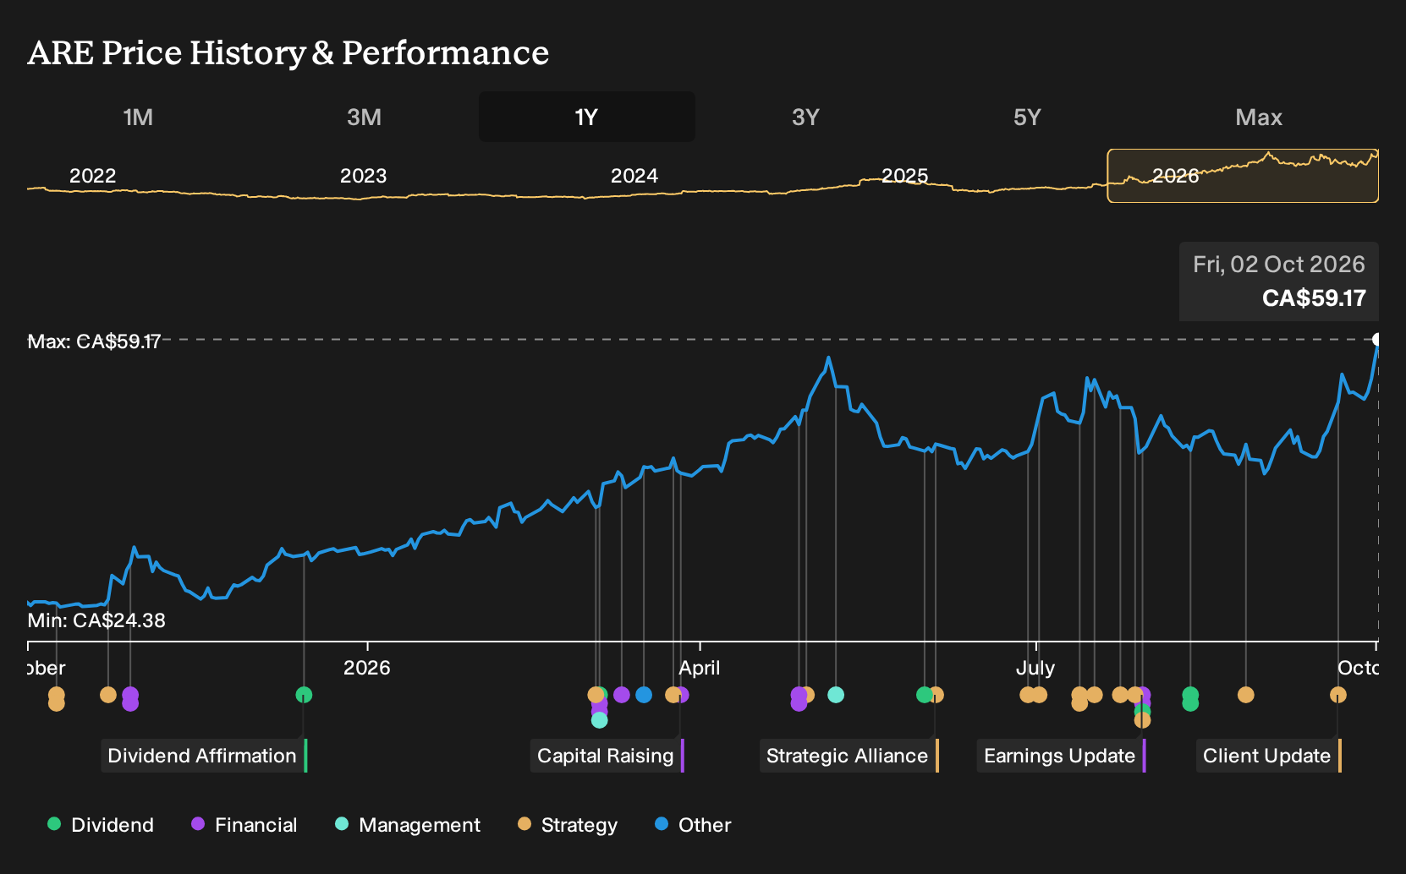
Task: Open the Dividend Affirmation event label
Action: 202,756
